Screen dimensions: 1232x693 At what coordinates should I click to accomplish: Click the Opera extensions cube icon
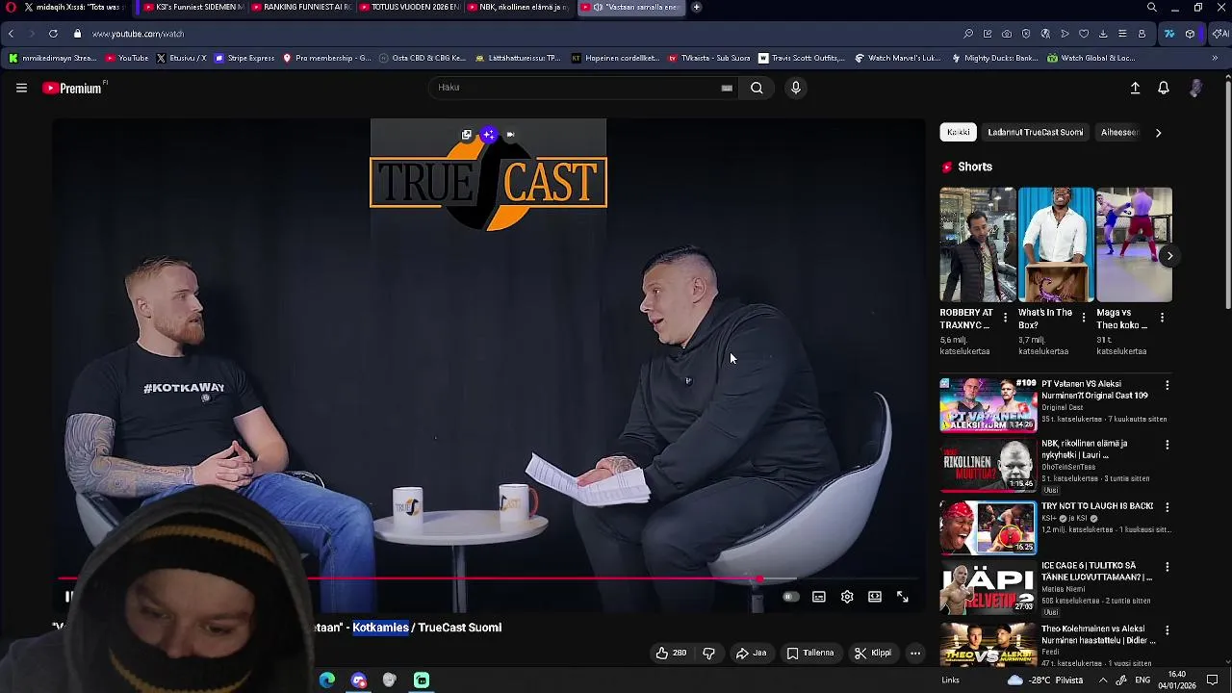click(x=1191, y=34)
